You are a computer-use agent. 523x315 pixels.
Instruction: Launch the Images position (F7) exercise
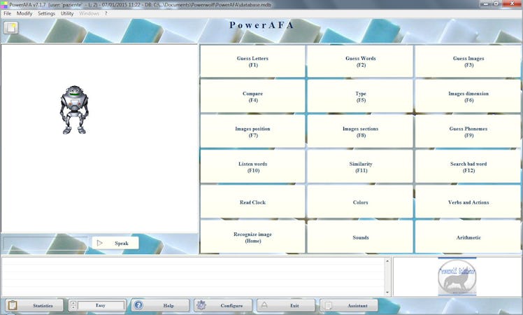252,132
